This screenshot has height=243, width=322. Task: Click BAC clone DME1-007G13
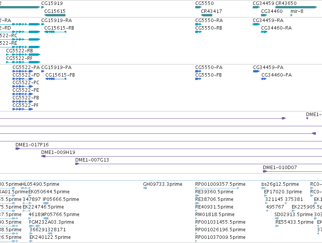point(92,160)
